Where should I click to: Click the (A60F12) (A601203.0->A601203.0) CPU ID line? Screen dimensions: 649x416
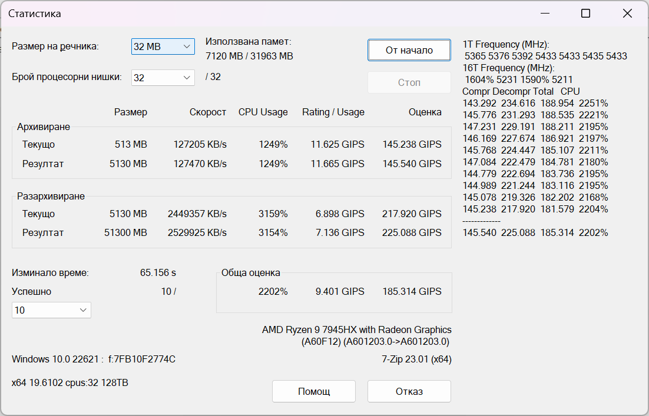(x=375, y=342)
